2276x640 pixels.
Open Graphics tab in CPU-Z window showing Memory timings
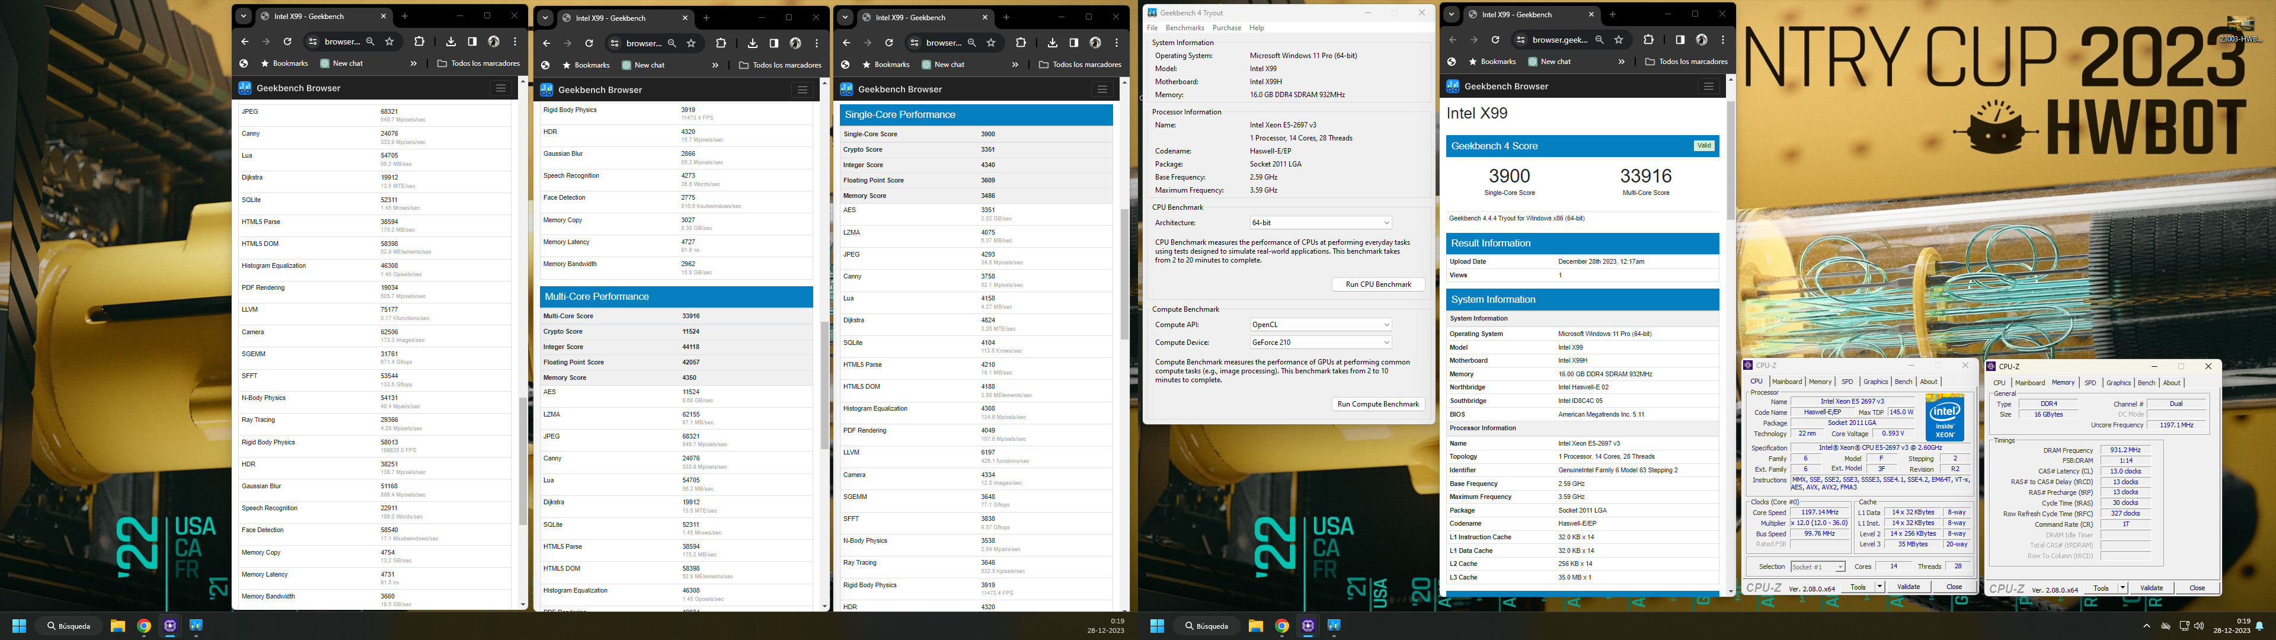pyautogui.click(x=2118, y=383)
